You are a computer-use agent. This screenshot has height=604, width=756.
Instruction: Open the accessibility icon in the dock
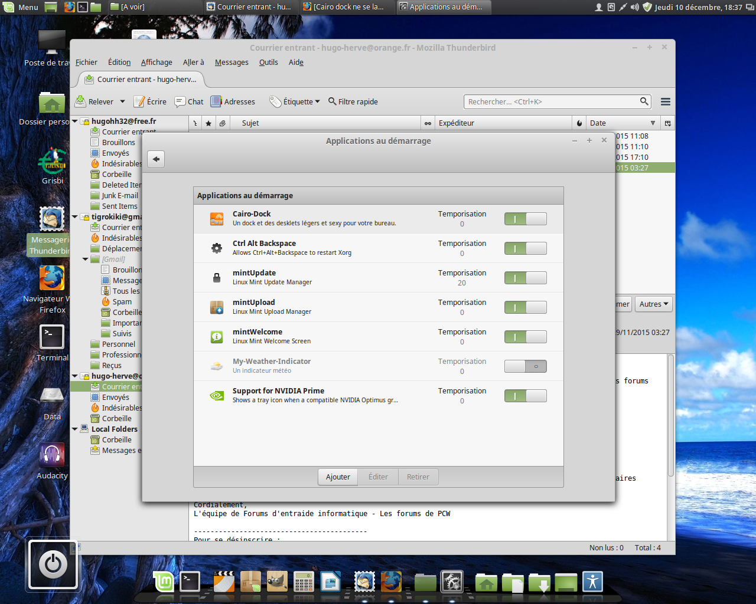(592, 582)
